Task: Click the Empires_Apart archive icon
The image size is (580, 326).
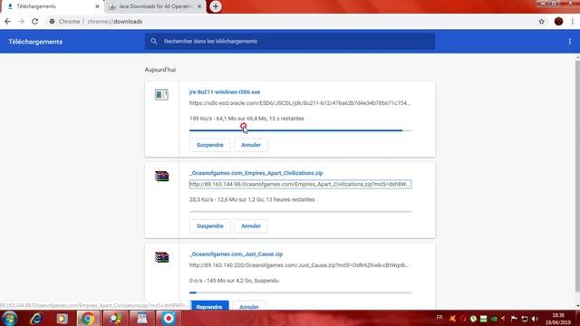Action: [x=161, y=176]
